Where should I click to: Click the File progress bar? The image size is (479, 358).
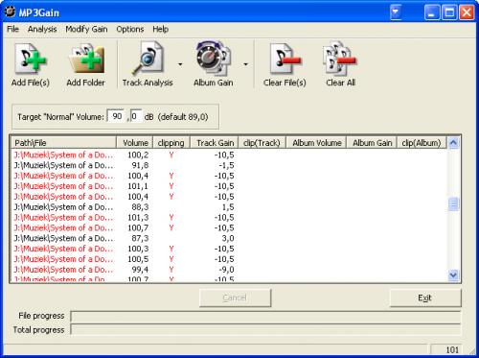tap(265, 317)
